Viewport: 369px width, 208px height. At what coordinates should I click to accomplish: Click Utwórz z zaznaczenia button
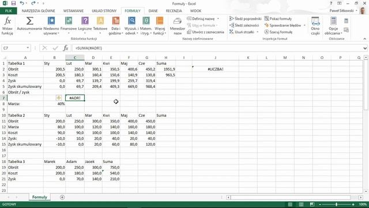click(205, 32)
